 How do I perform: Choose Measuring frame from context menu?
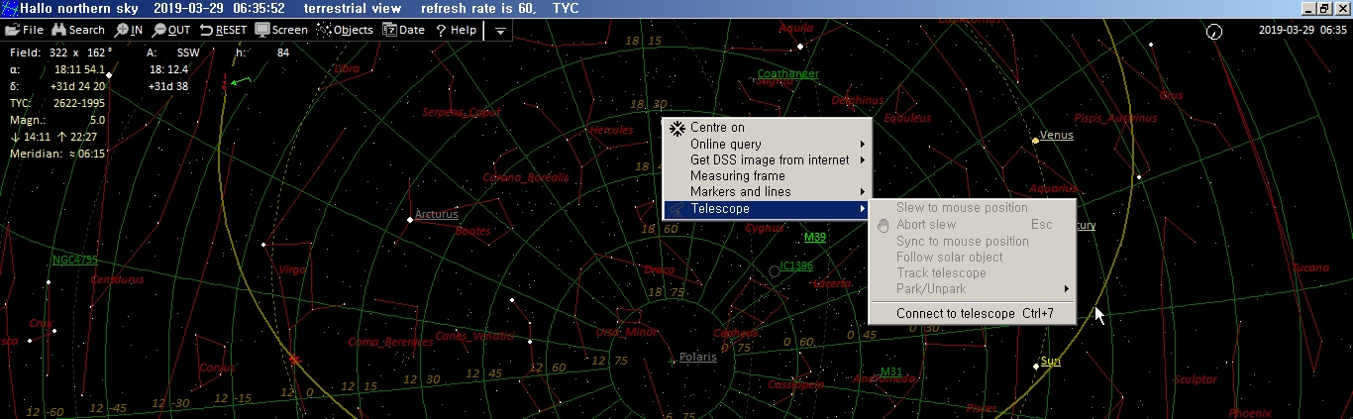[x=738, y=175]
